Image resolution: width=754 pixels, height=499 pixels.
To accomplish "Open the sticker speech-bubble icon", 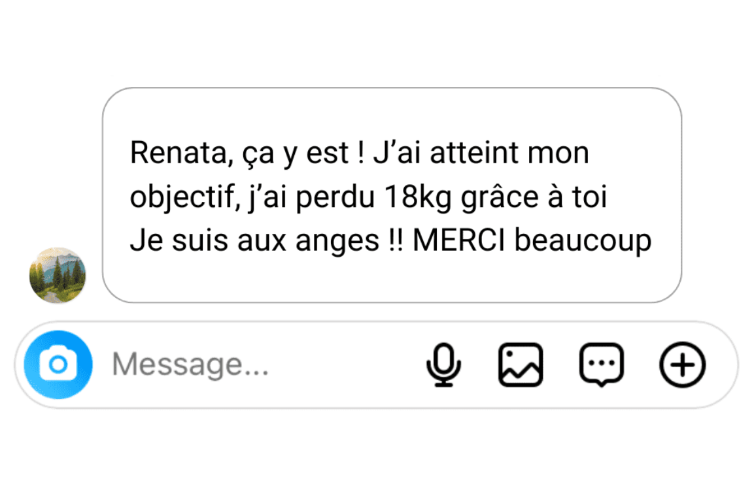I will [602, 364].
